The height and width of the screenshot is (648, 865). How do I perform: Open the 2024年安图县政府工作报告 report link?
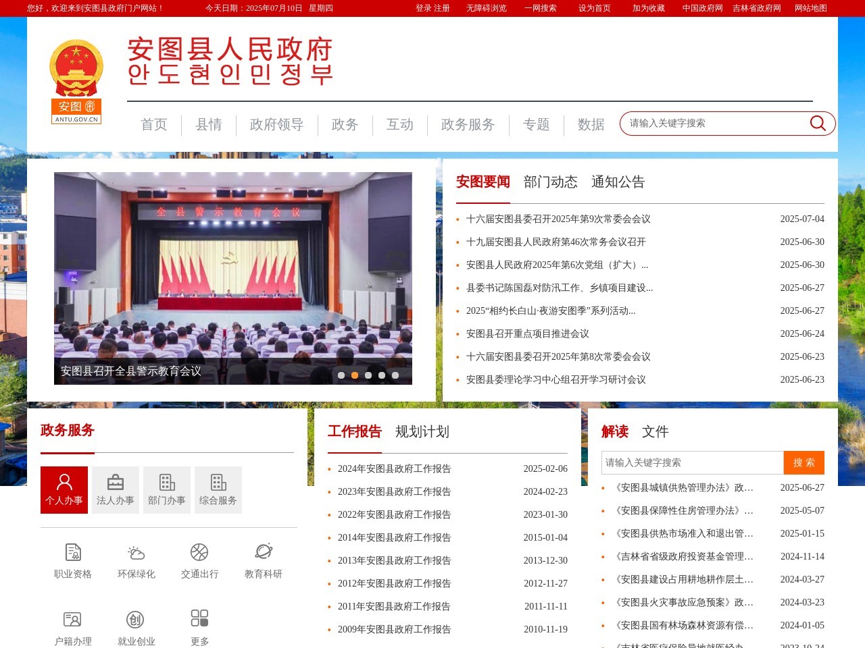395,468
